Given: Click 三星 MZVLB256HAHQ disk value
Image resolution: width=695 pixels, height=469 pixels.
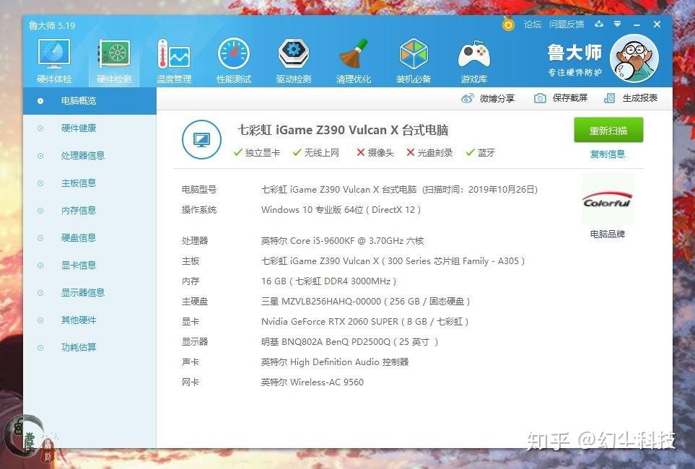Looking at the screenshot, I should pyautogui.click(x=365, y=302).
